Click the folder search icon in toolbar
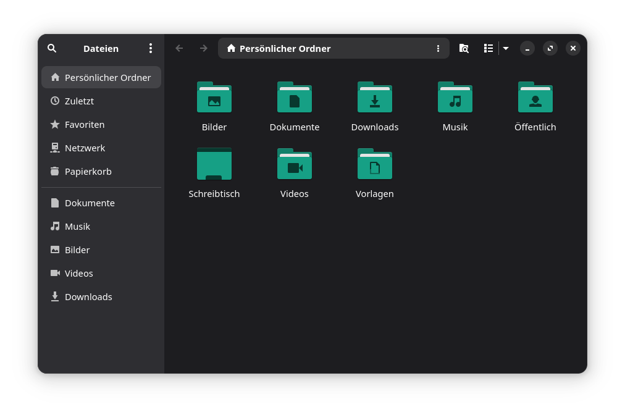625x415 pixels. (464, 48)
